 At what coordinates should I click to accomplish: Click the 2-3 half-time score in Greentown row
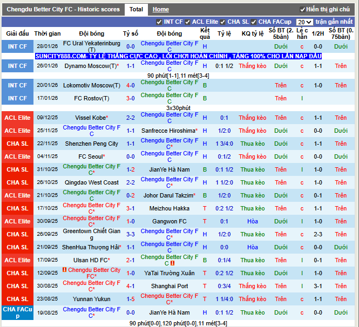tap(318, 234)
